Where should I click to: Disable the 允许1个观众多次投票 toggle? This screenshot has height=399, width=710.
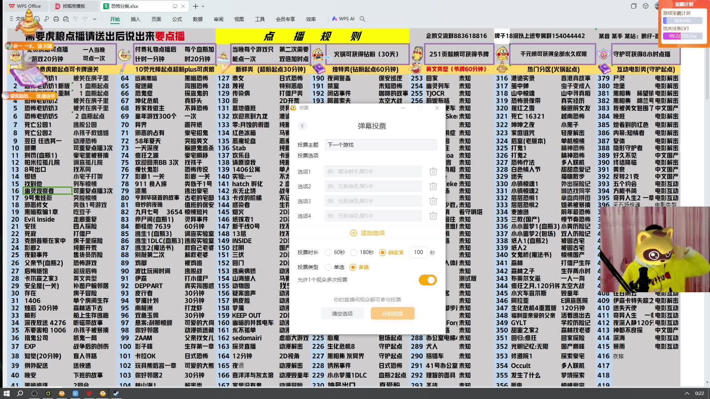coord(427,280)
